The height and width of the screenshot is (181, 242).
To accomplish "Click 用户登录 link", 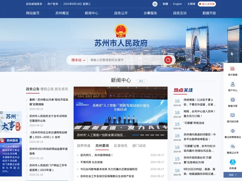I will [x=53, y=4].
